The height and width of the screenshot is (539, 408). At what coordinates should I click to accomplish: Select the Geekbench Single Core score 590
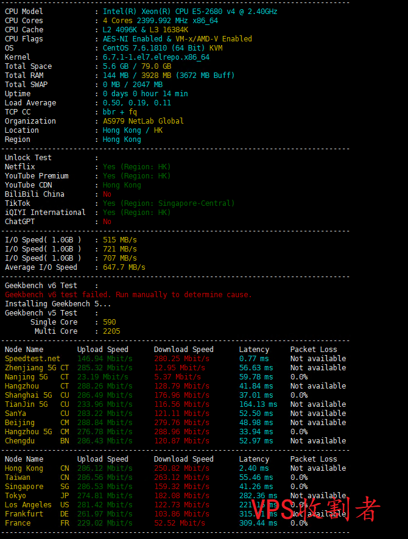(109, 322)
